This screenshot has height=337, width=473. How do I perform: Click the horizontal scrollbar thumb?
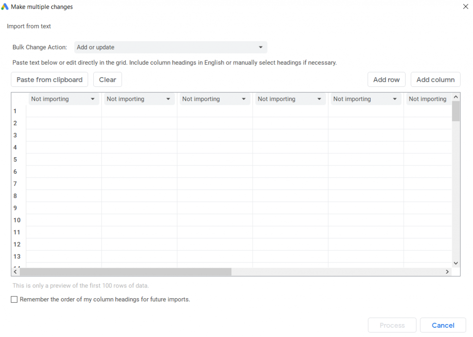point(125,272)
